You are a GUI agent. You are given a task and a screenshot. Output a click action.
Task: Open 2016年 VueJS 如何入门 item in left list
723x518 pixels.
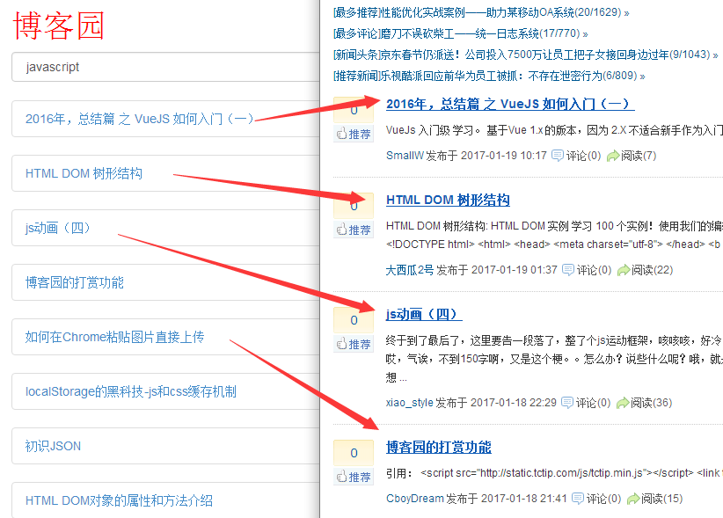click(x=166, y=119)
